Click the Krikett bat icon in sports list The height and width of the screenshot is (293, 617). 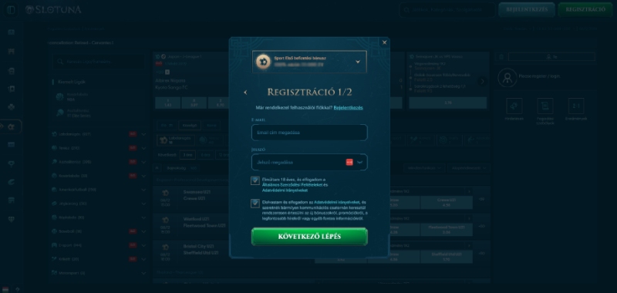[x=54, y=259]
